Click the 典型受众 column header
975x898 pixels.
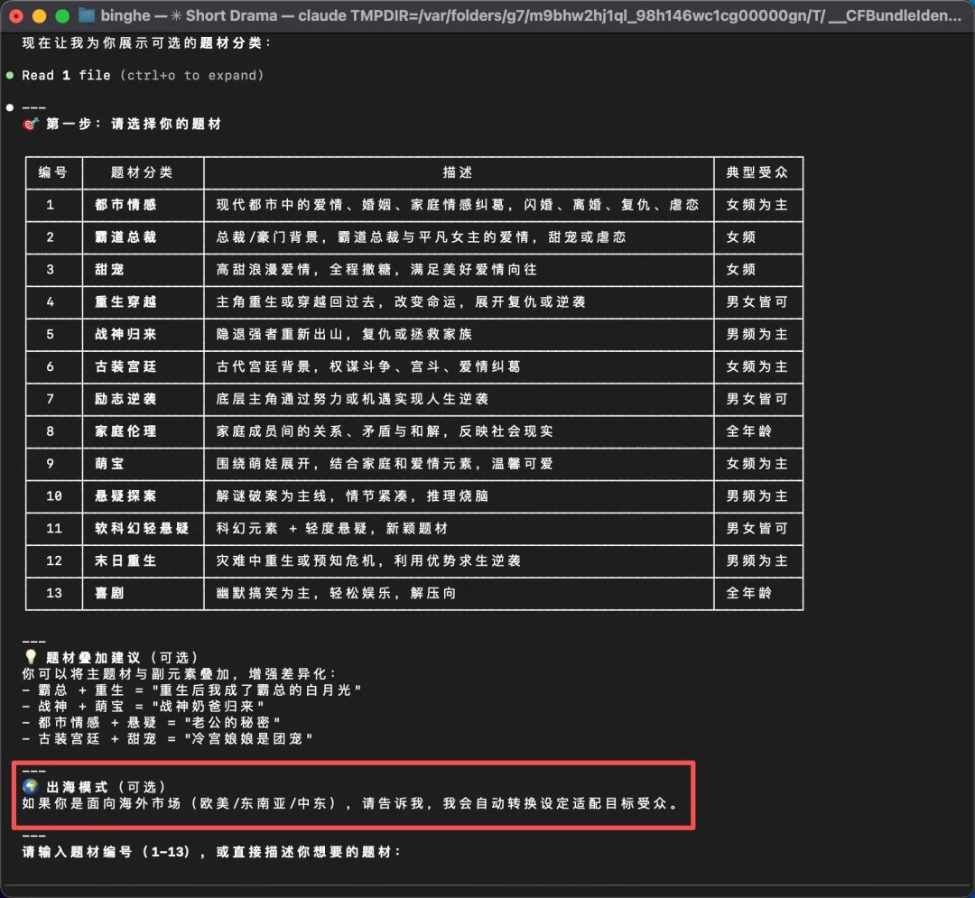point(757,172)
